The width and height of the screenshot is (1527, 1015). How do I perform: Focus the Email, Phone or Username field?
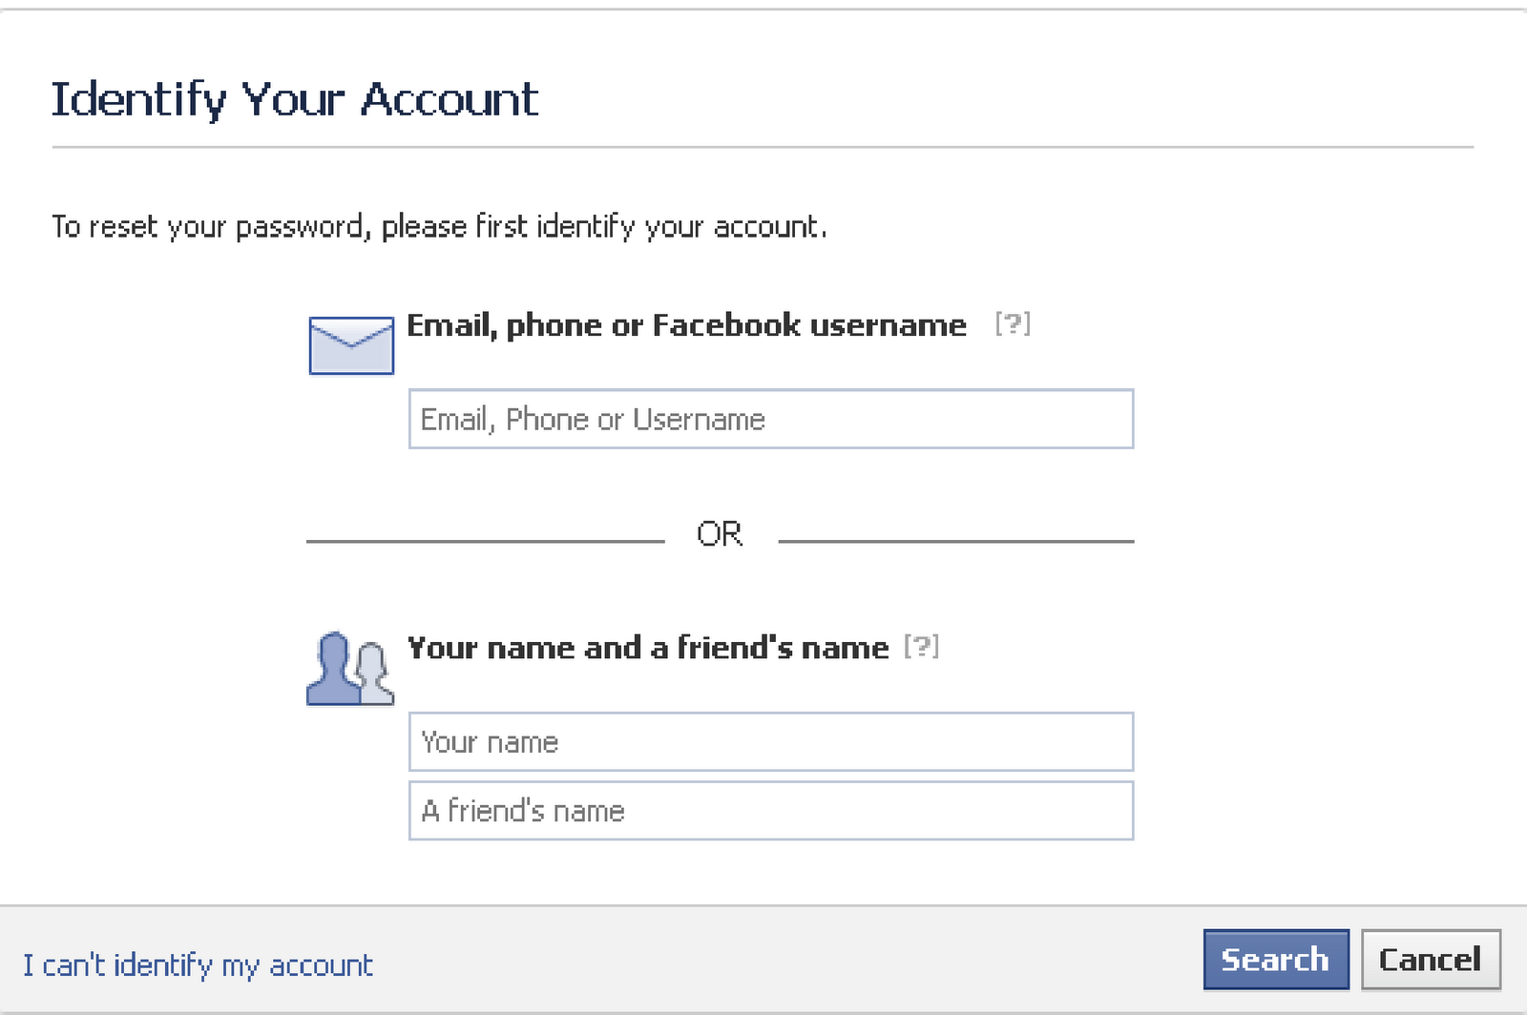[771, 419]
